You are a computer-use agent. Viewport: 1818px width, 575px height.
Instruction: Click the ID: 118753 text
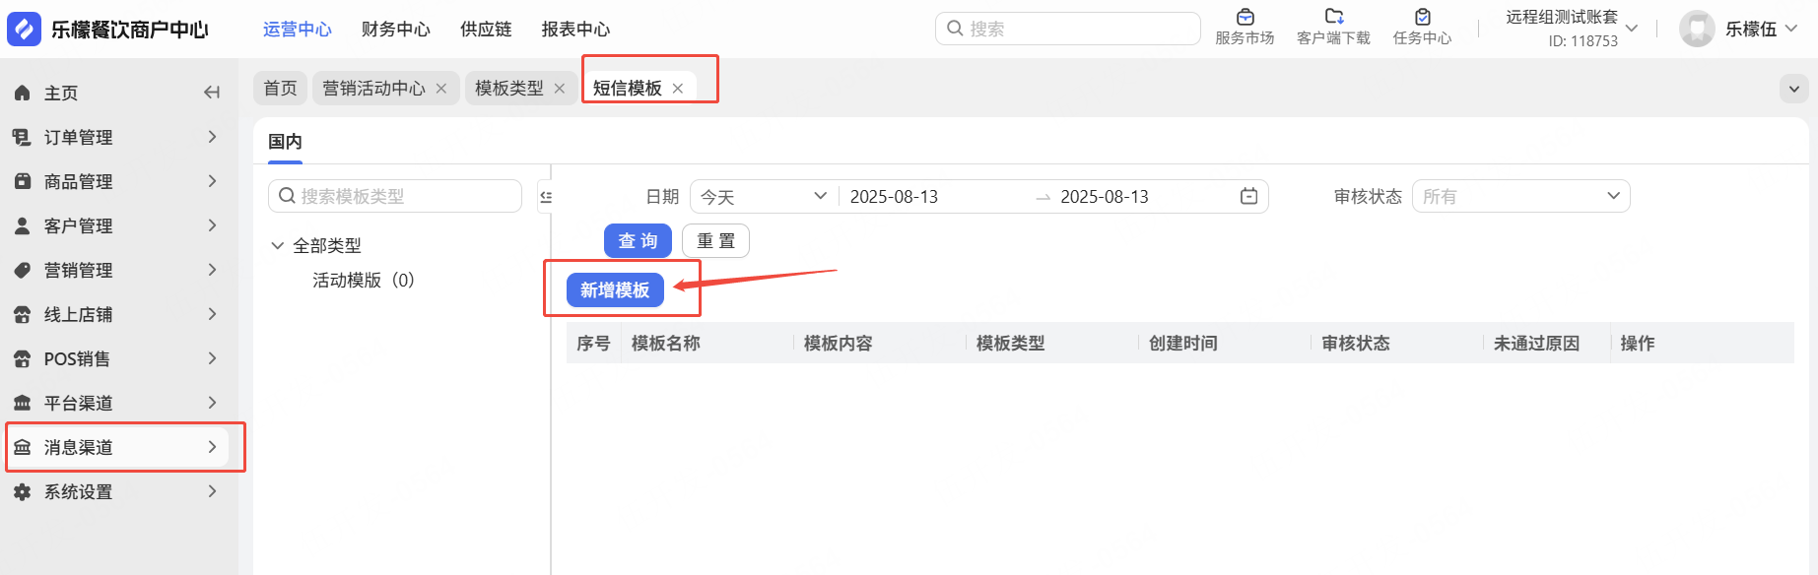click(x=1583, y=41)
